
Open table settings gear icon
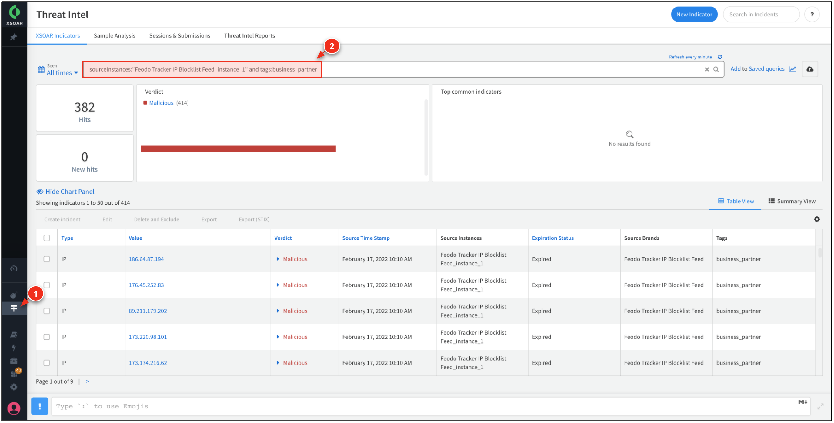point(817,219)
